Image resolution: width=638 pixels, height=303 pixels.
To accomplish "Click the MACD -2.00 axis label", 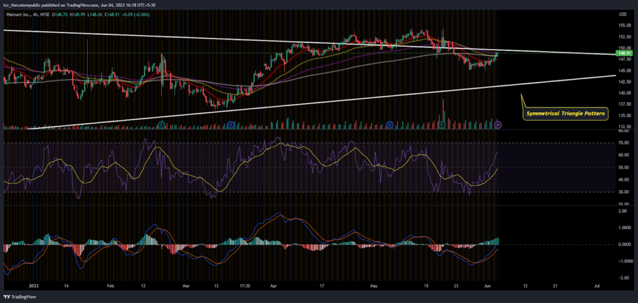I will point(624,278).
